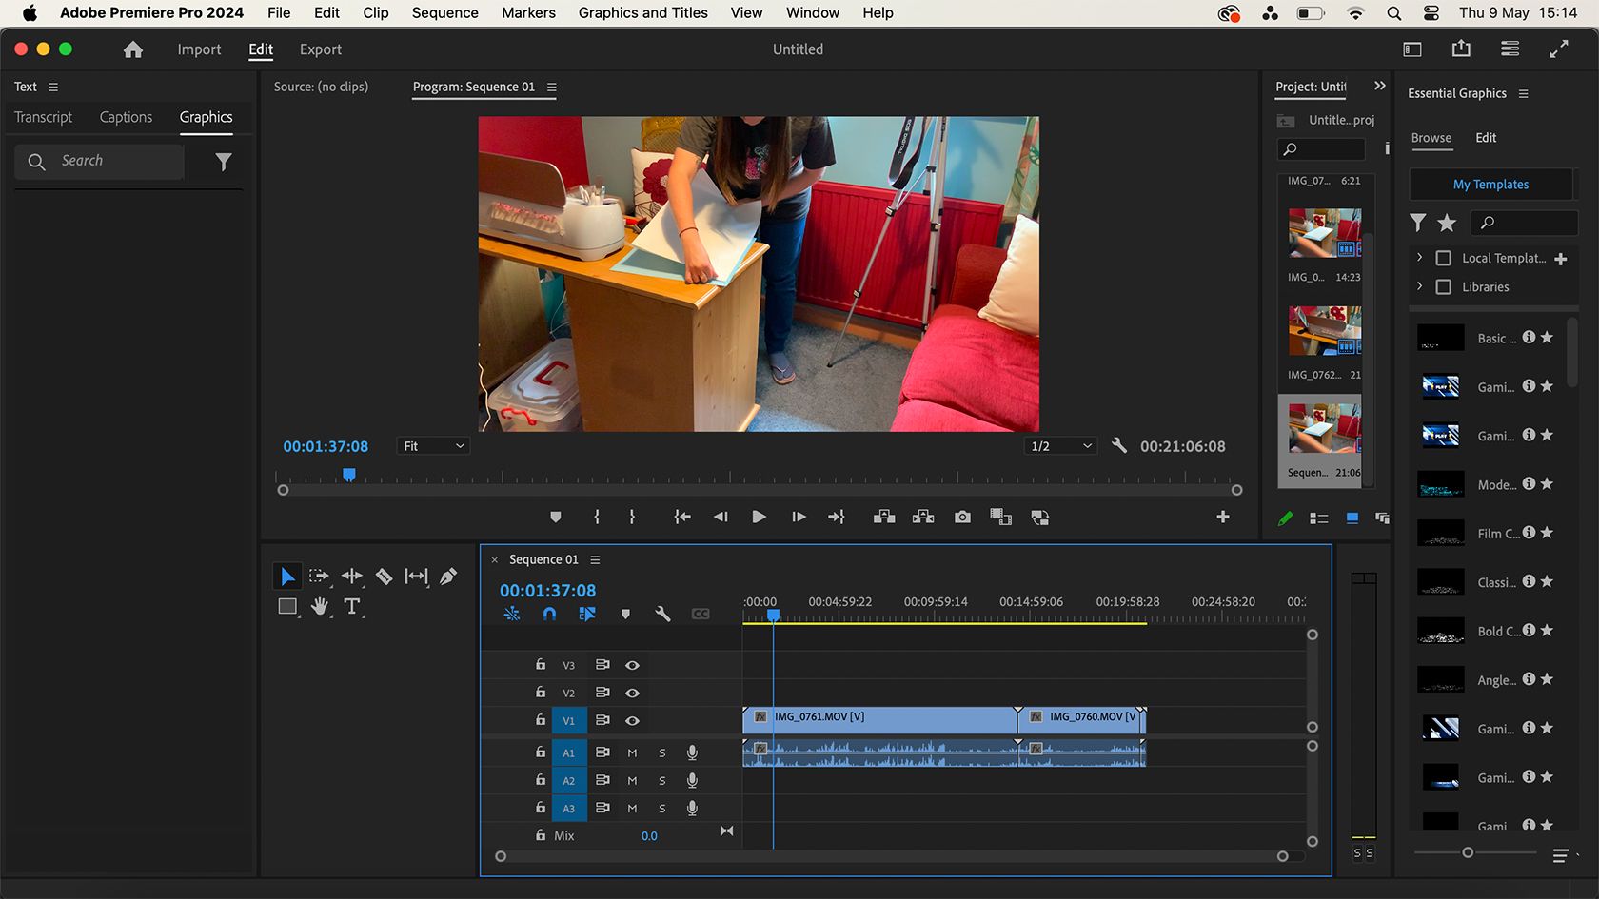Viewport: 1599px width, 899px height.
Task: Select the Type tool
Action: (353, 607)
